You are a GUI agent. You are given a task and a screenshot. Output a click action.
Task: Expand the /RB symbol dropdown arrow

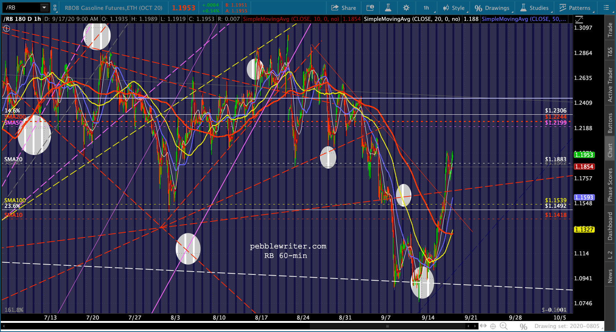[44, 7]
